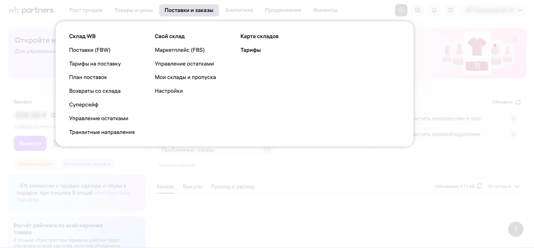The image size is (534, 248).
Task: Select Суперсейф menu entry
Action: click(84, 105)
